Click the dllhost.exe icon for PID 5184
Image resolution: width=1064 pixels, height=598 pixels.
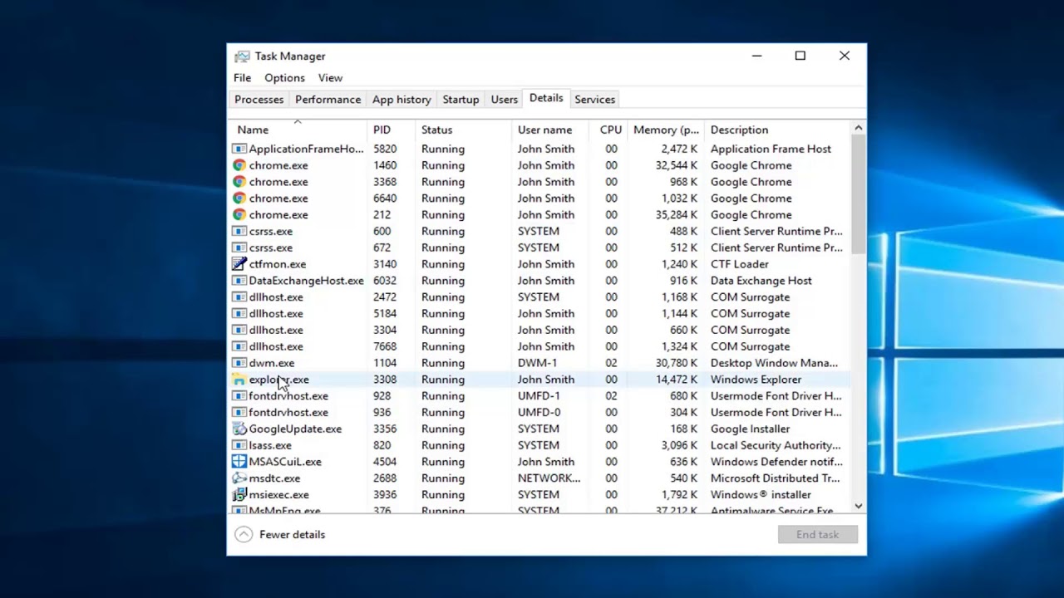click(x=239, y=314)
